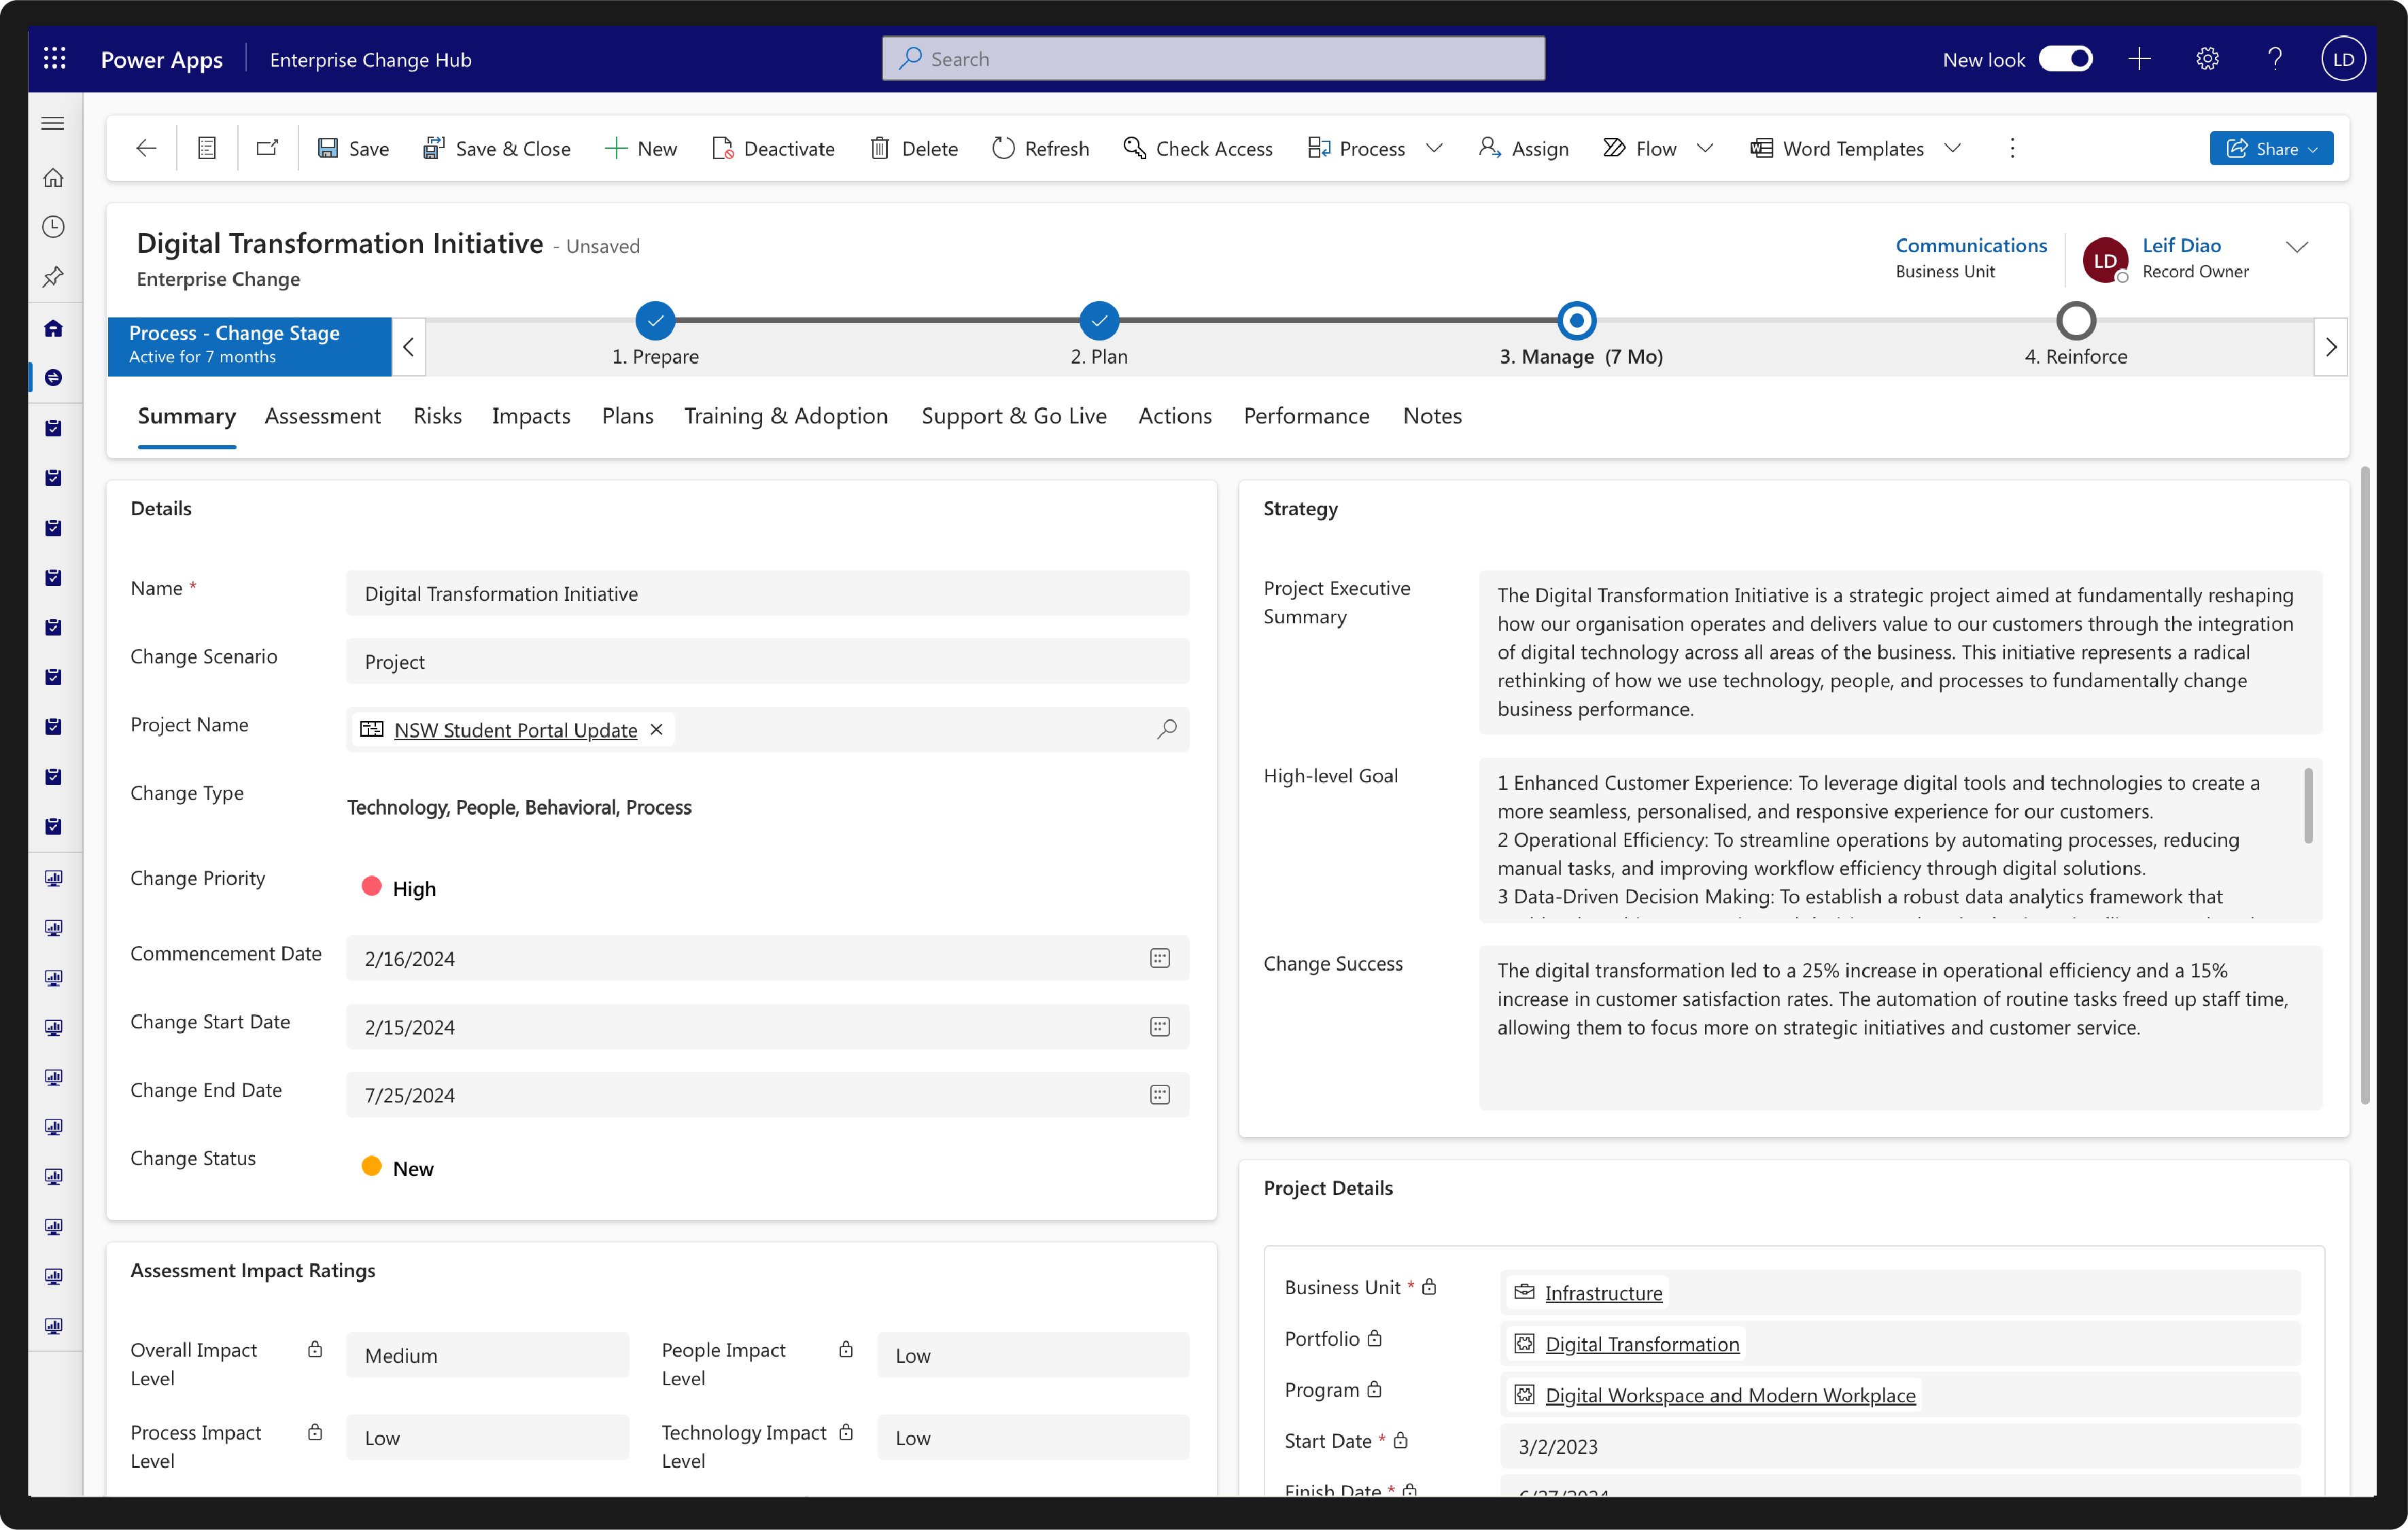Click the active 3. Manage stage marker
Image resolution: width=2408 pixels, height=1530 pixels.
pyautogui.click(x=1577, y=321)
